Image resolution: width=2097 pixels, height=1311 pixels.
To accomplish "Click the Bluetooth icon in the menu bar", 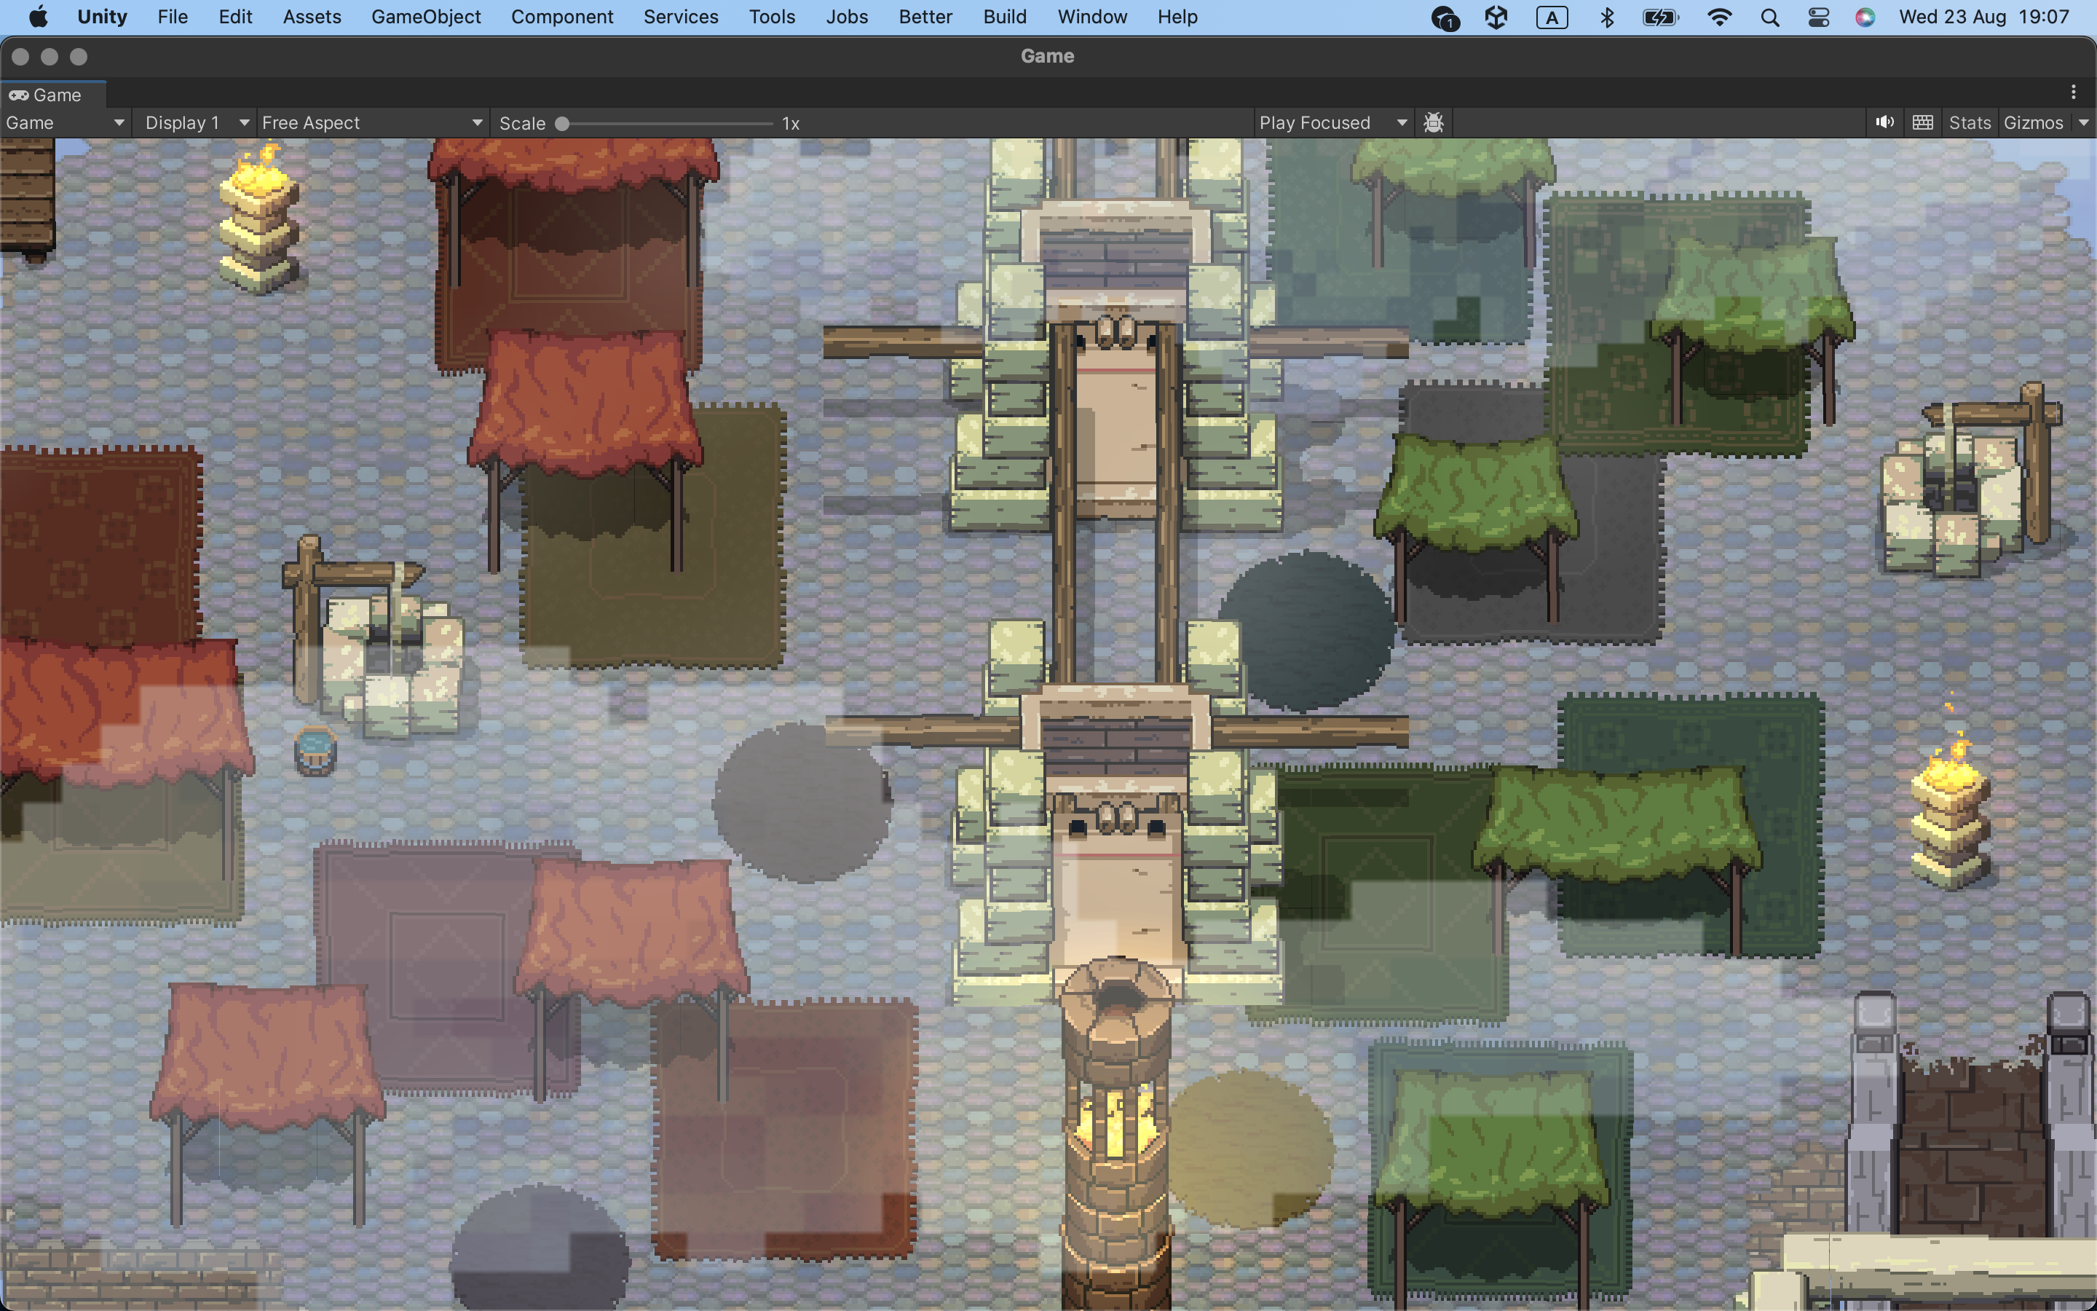I will tap(1608, 17).
